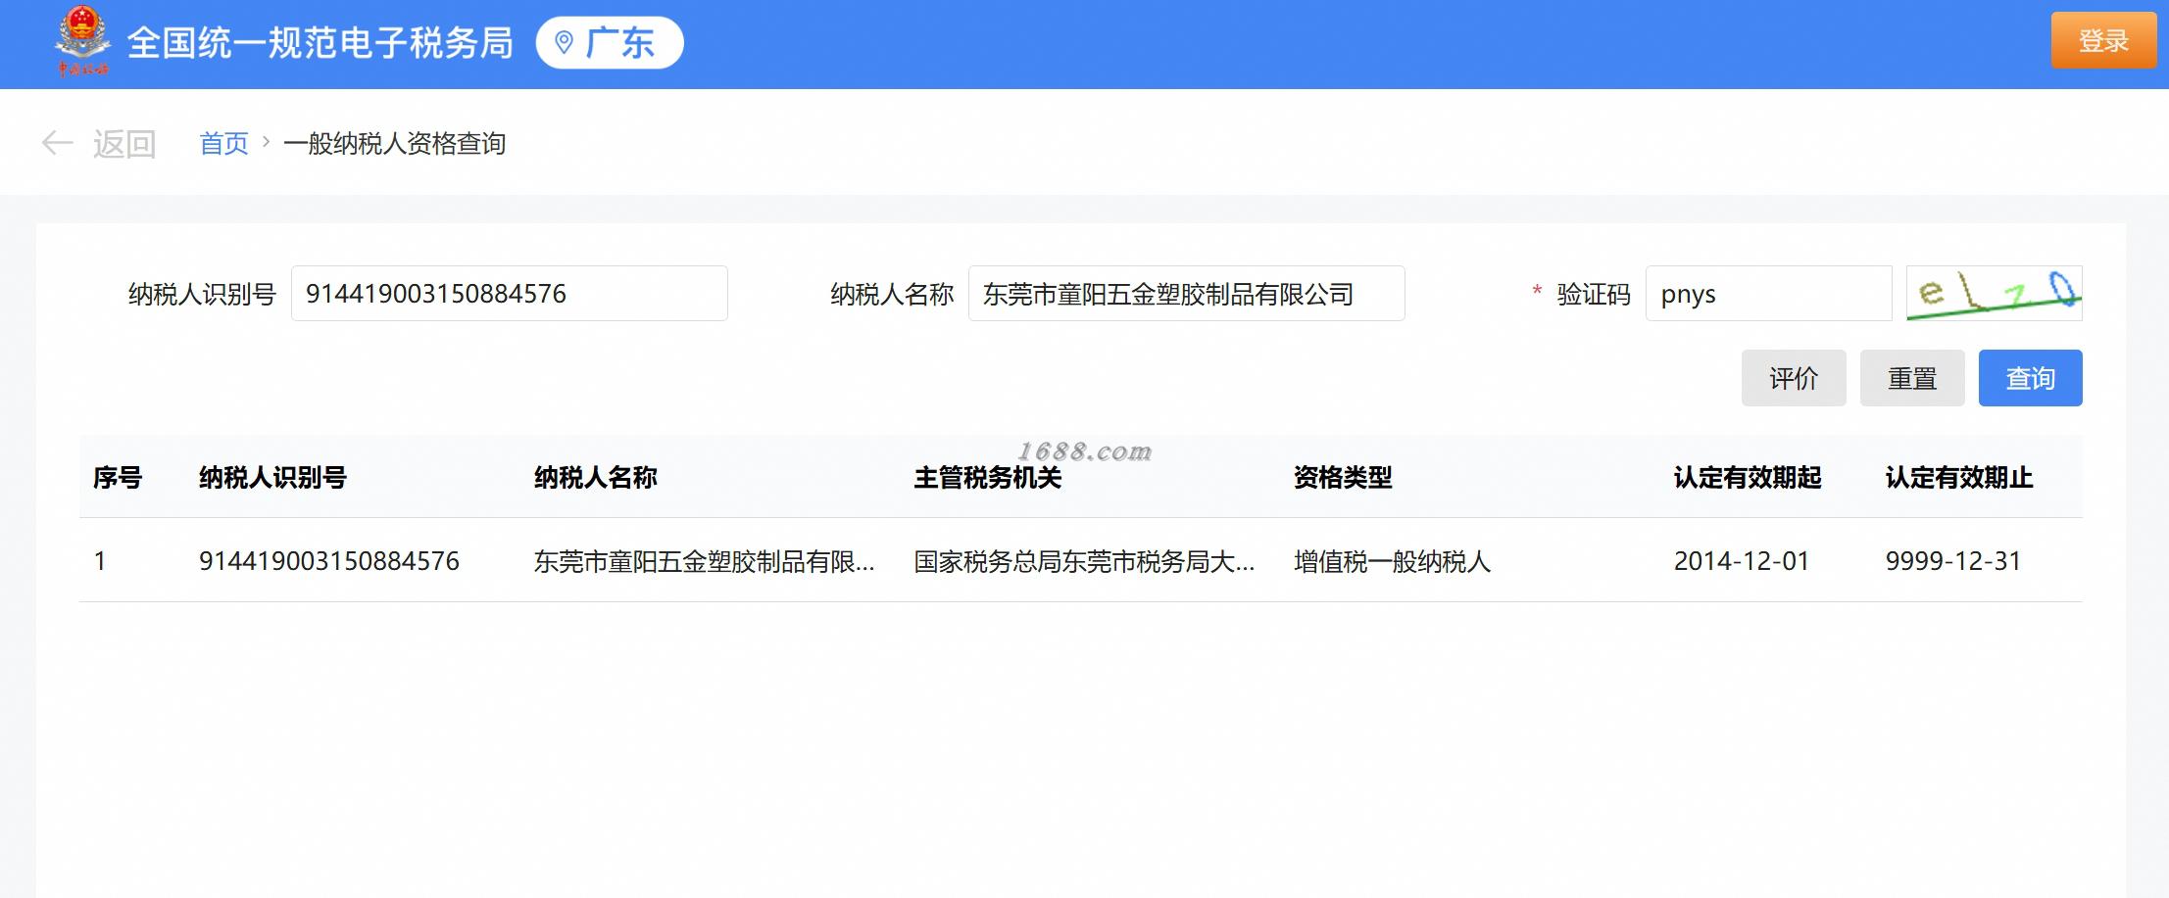Click the 一般纳税人资格查询 breadcrumb text
Image resolution: width=2169 pixels, height=898 pixels.
(395, 144)
